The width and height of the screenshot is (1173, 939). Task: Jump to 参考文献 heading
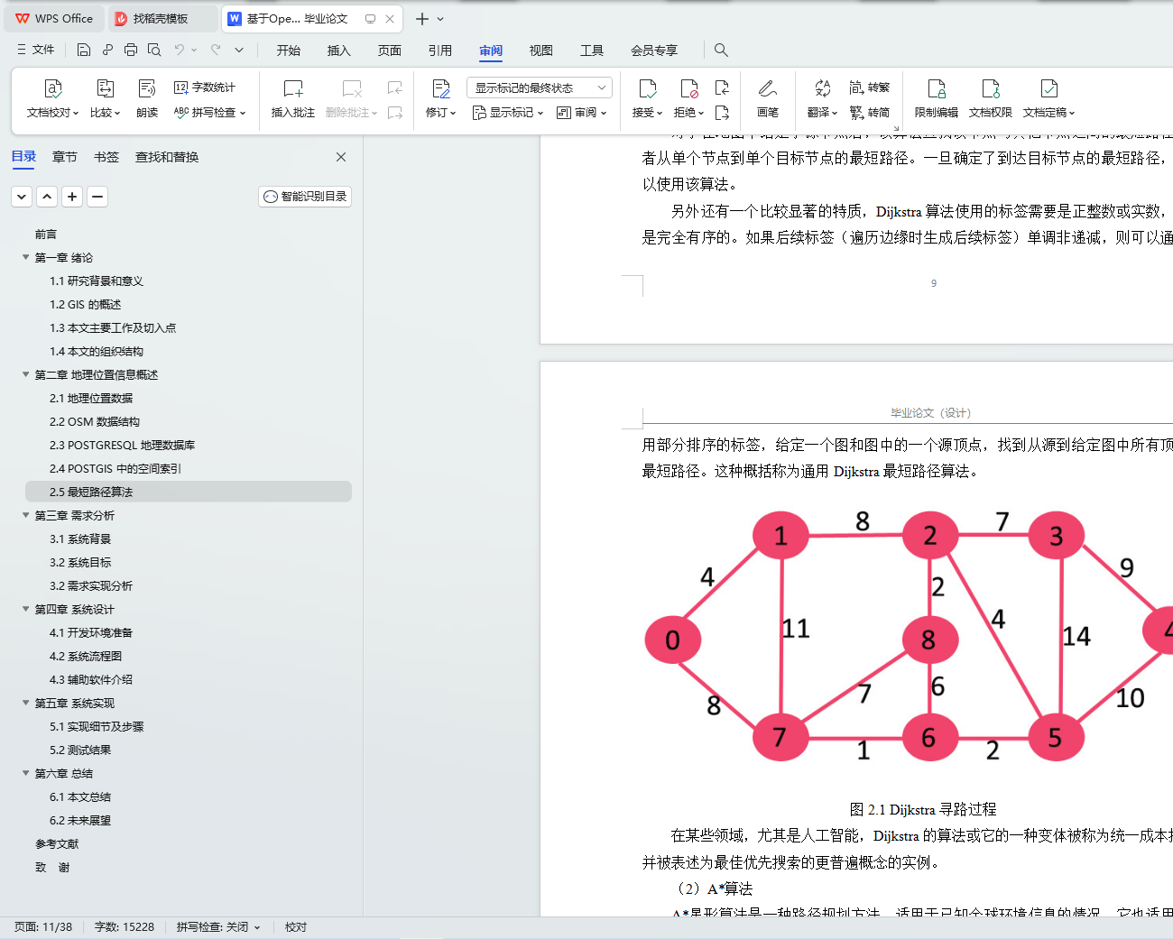57,844
